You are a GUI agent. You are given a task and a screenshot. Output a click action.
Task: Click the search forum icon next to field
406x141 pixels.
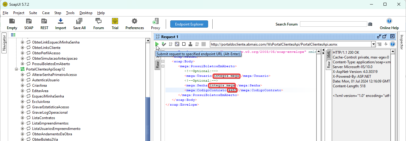pos(370,24)
